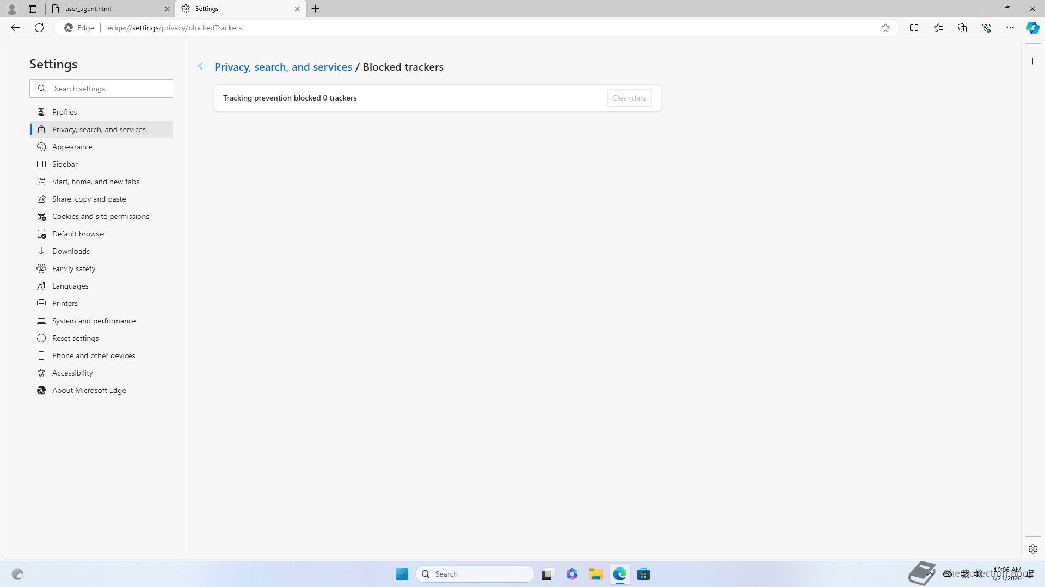Open the Split screen icon
1045x587 pixels.
coord(914,28)
